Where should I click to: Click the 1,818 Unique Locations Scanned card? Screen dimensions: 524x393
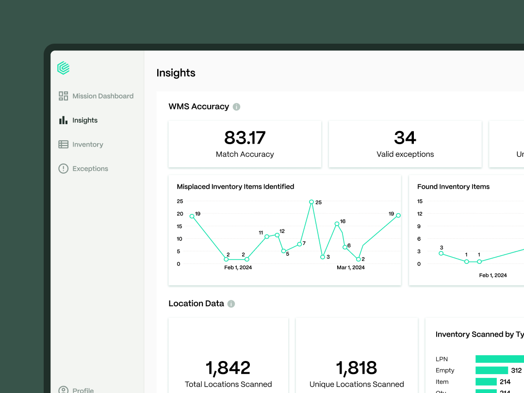[357, 356]
